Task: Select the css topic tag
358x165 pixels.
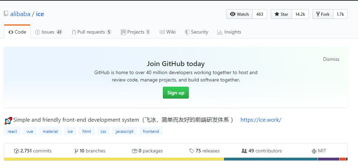Action: click(x=103, y=131)
